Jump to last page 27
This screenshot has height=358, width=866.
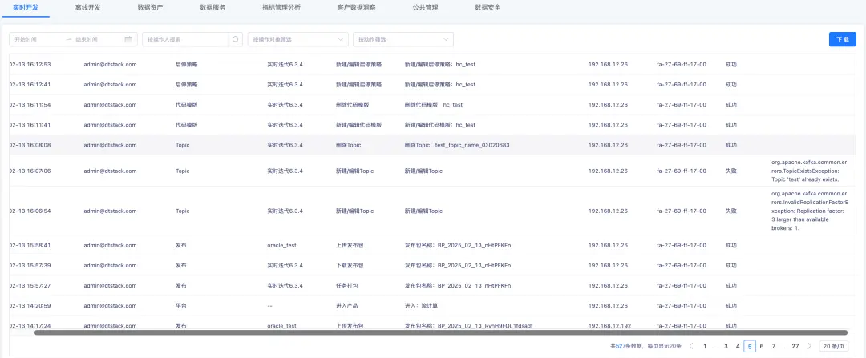(x=795, y=347)
